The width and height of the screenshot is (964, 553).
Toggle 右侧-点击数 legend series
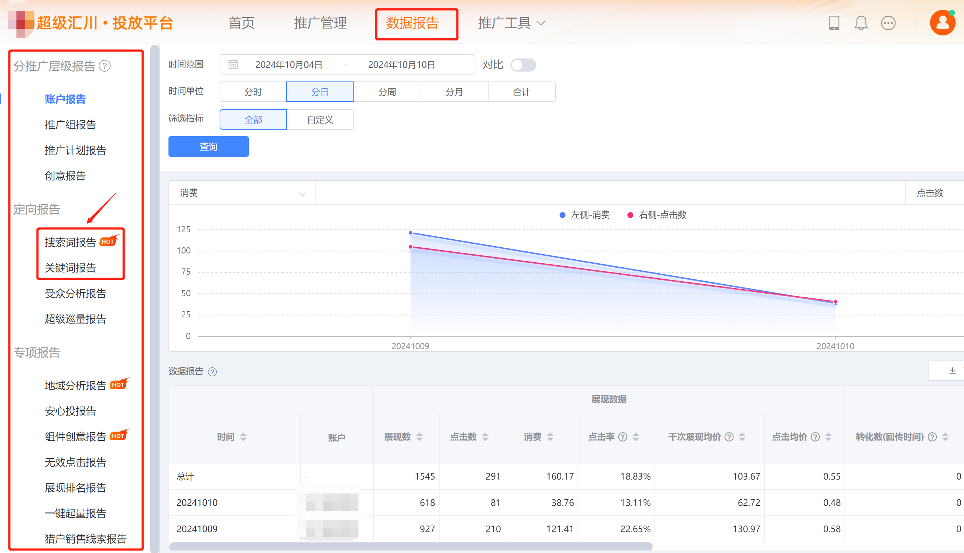tap(657, 215)
